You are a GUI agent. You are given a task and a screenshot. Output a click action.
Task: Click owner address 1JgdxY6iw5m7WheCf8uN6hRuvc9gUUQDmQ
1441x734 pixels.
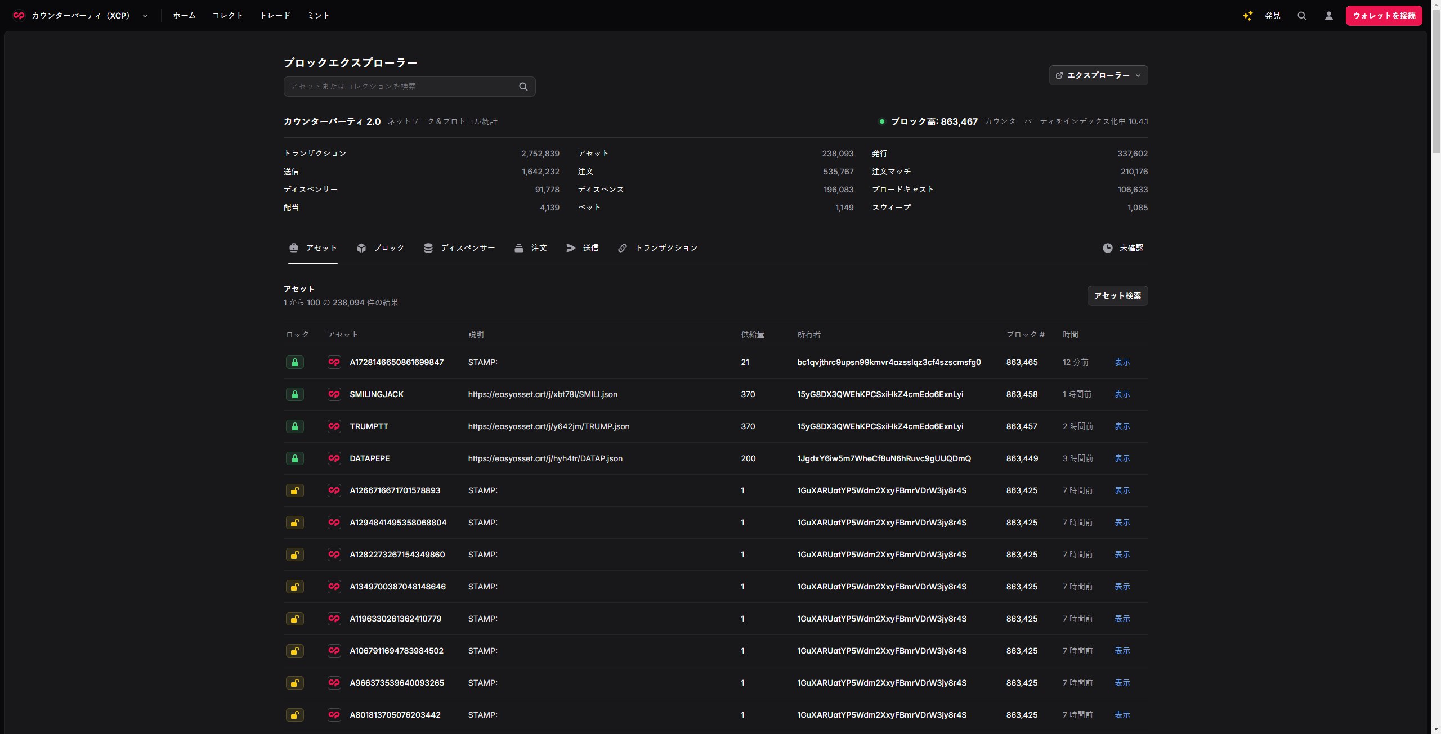[884, 458]
